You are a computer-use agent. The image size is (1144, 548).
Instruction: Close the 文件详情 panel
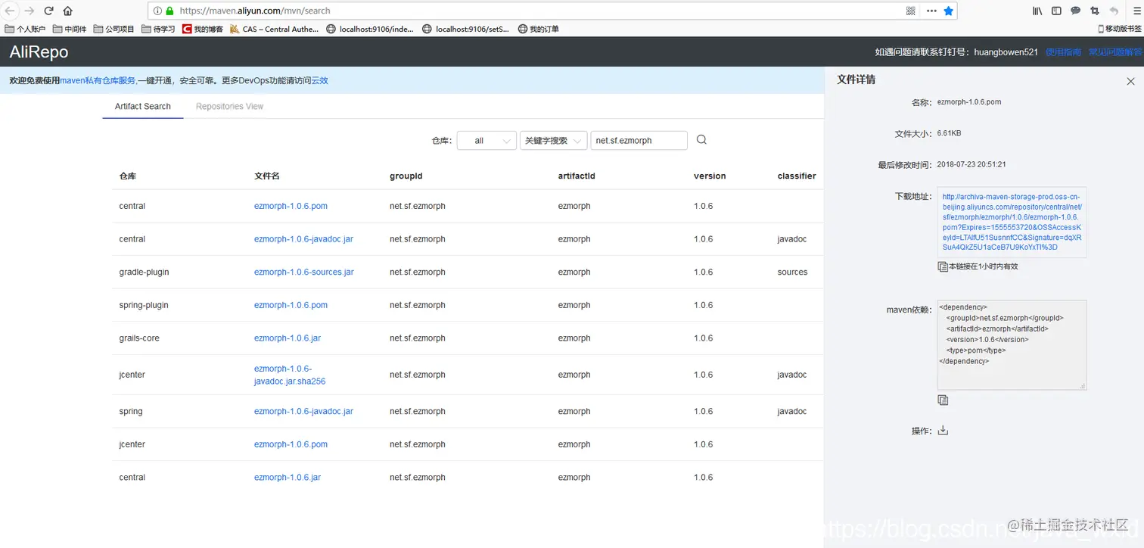[1130, 81]
